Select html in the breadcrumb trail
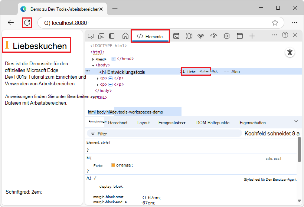Screen dimensions: 304x207 [x=92, y=112]
